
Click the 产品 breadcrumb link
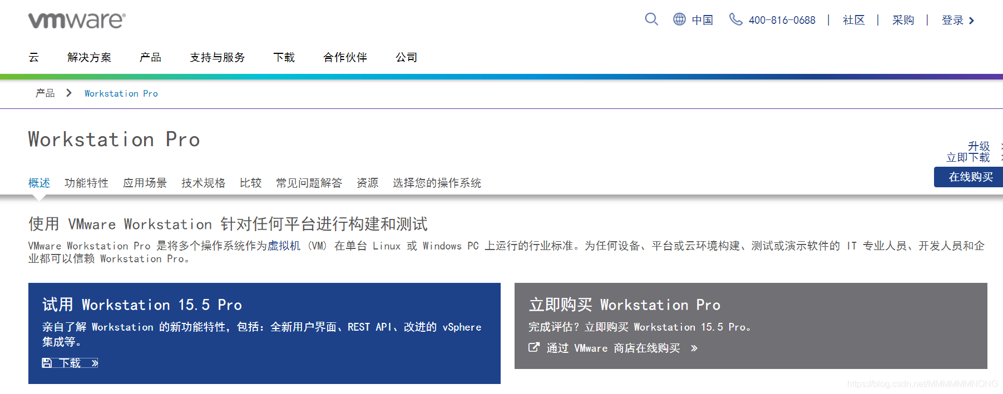pos(45,93)
